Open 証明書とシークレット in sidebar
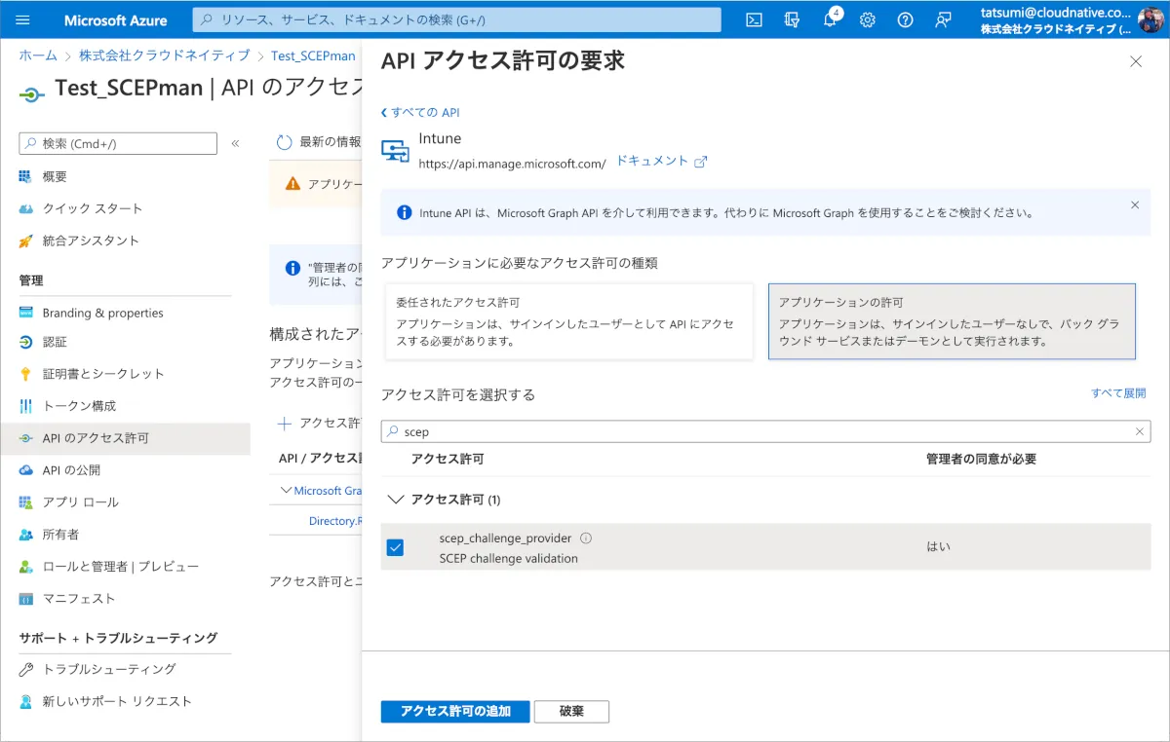 pyautogui.click(x=103, y=374)
